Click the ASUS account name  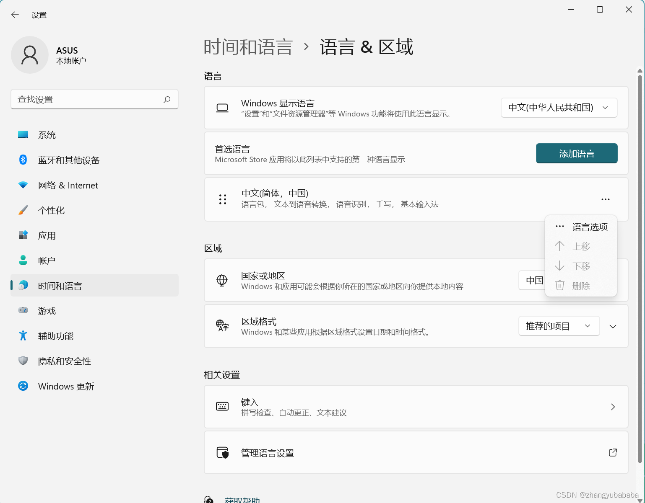click(x=67, y=50)
